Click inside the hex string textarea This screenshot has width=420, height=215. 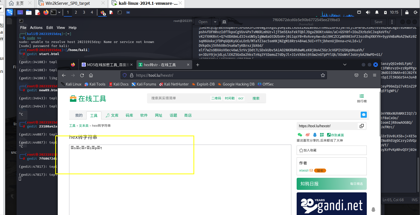180,180
